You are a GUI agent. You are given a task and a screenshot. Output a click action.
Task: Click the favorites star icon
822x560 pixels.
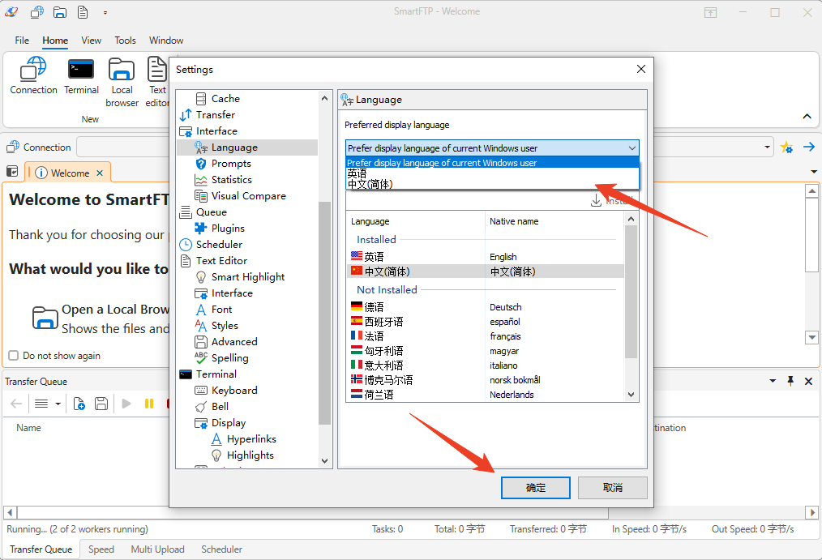click(x=786, y=147)
